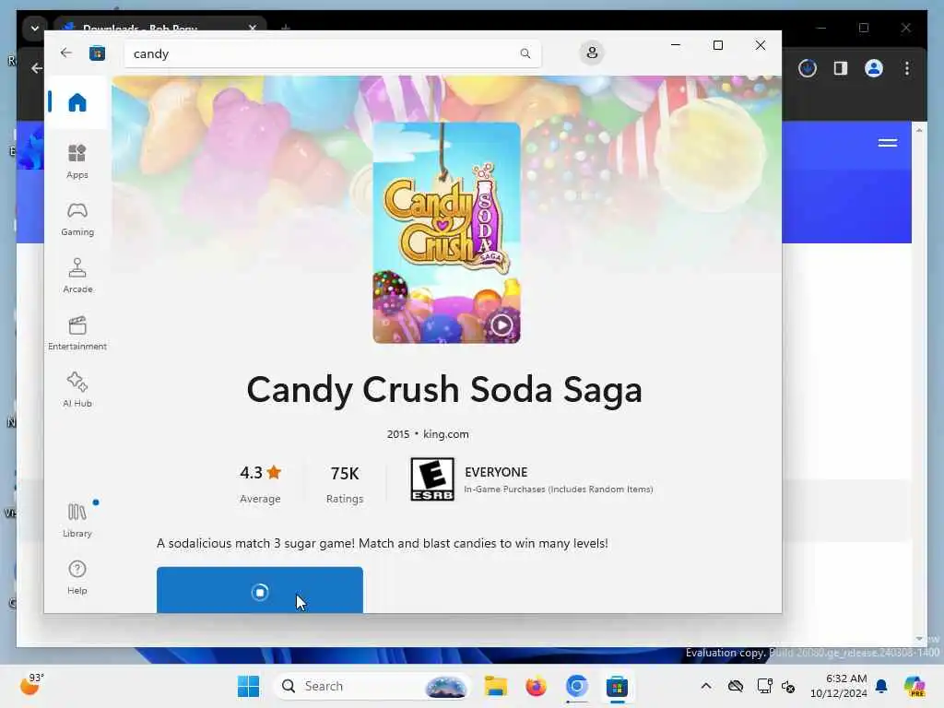The width and height of the screenshot is (944, 708).
Task: Click the back arrow in Microsoft Store
Action: pos(66,53)
